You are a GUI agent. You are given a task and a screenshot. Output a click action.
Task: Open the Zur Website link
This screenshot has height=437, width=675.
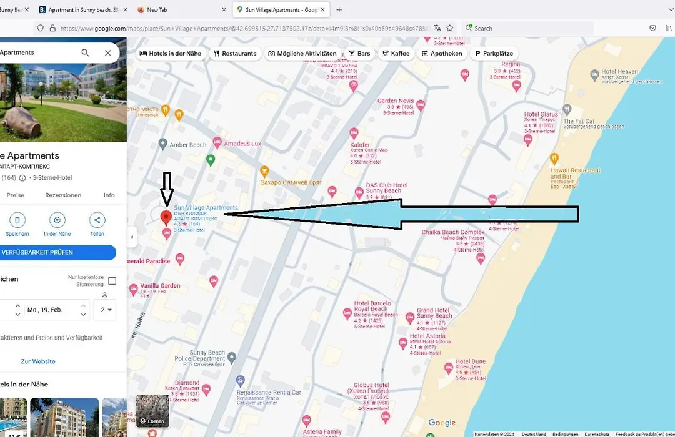(38, 361)
